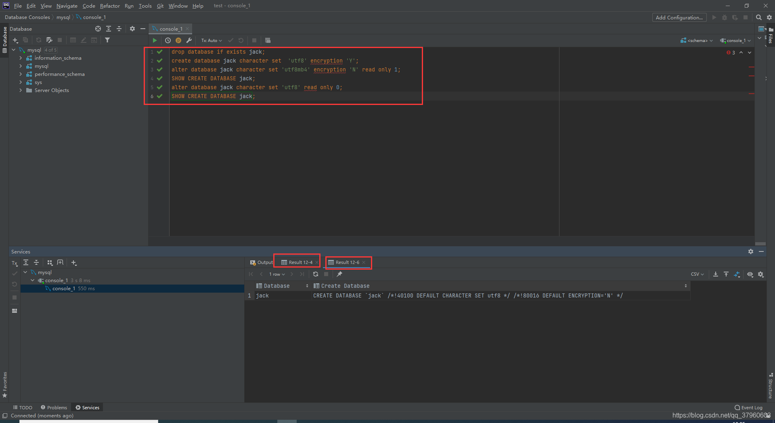775x423 pixels.
Task: Open the '1 row' page size dropdown
Action: 277,274
